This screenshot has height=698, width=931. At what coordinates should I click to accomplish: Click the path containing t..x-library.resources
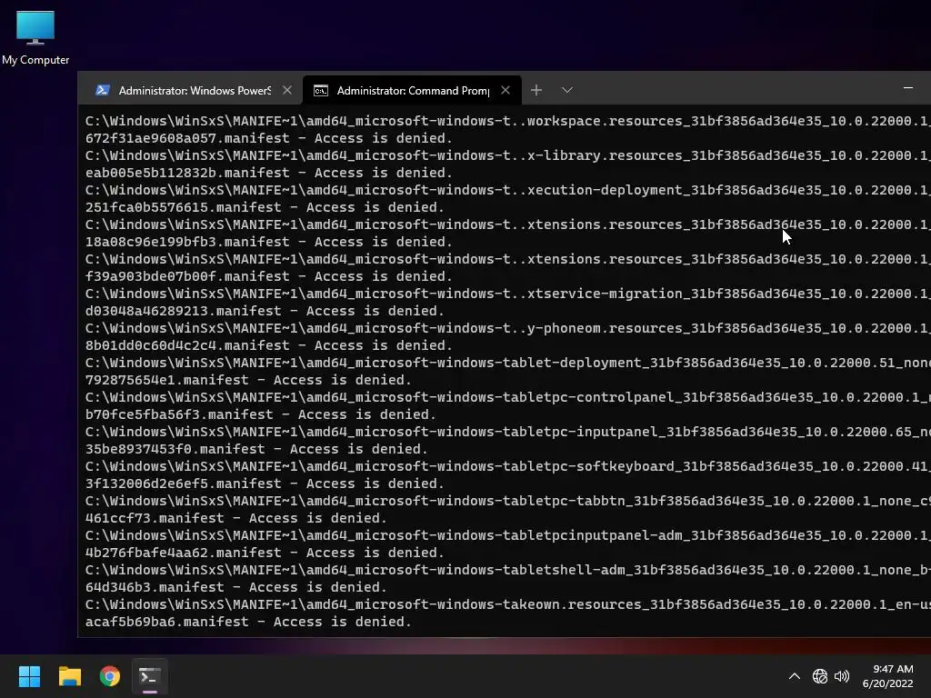pyautogui.click(x=507, y=155)
